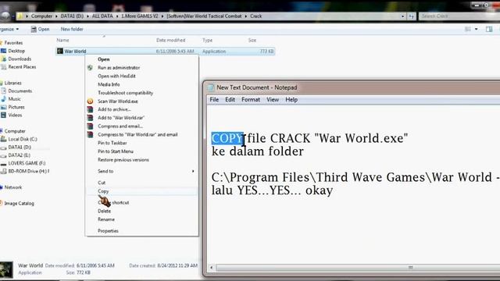Click the Search Crack input field
The image size is (500, 281).
[459, 16]
